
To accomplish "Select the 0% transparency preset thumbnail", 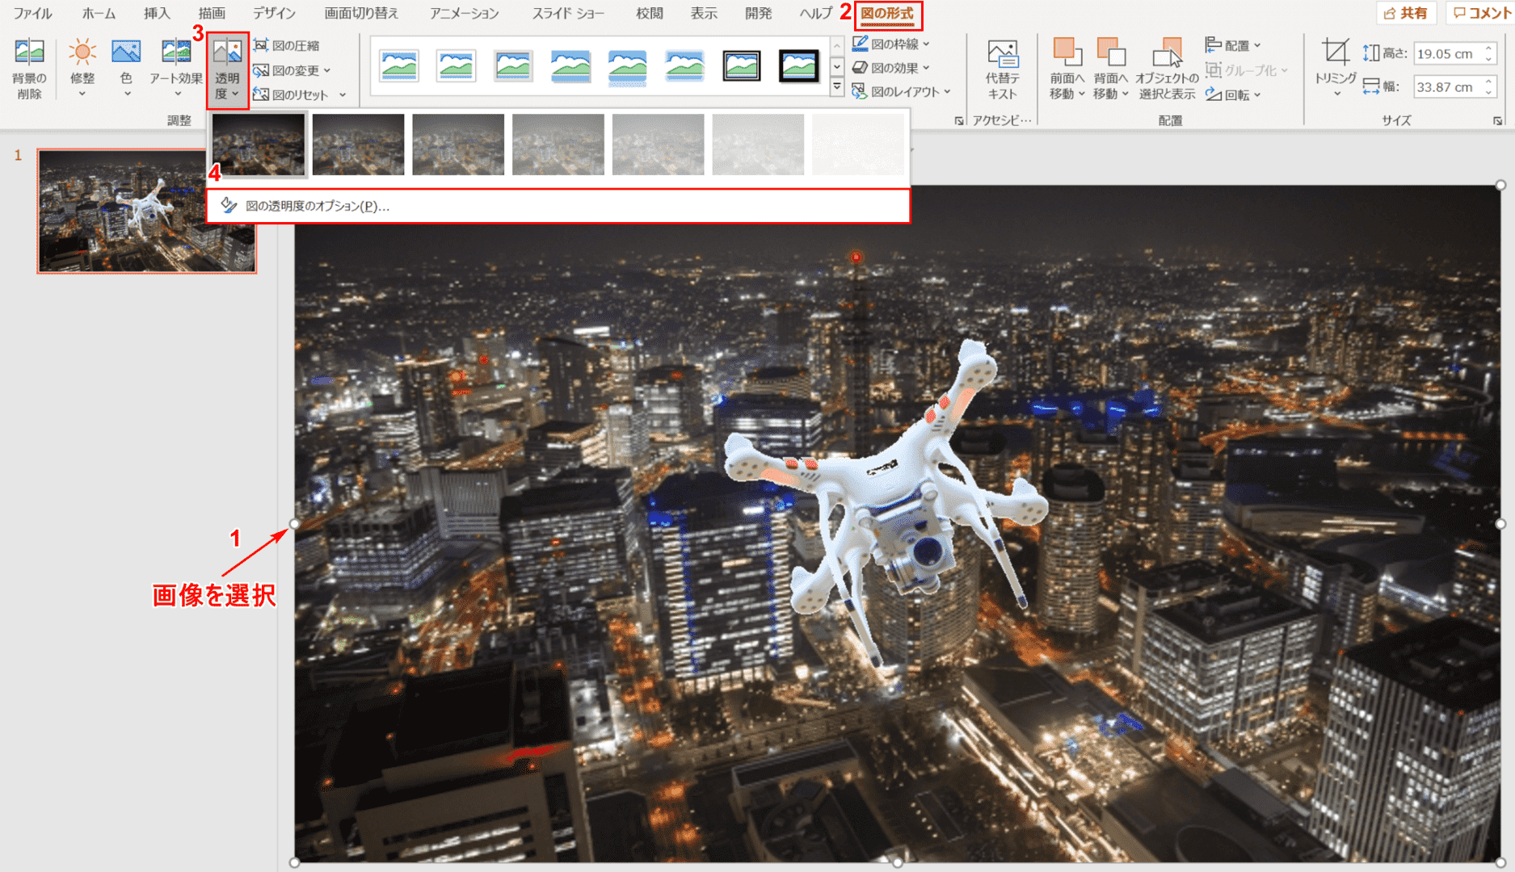I will (259, 145).
